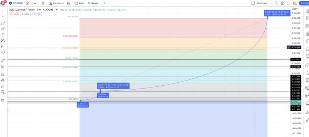This screenshot has width=309, height=137.
Task: Open the ideas lightbulb panel
Action: click(307, 56)
